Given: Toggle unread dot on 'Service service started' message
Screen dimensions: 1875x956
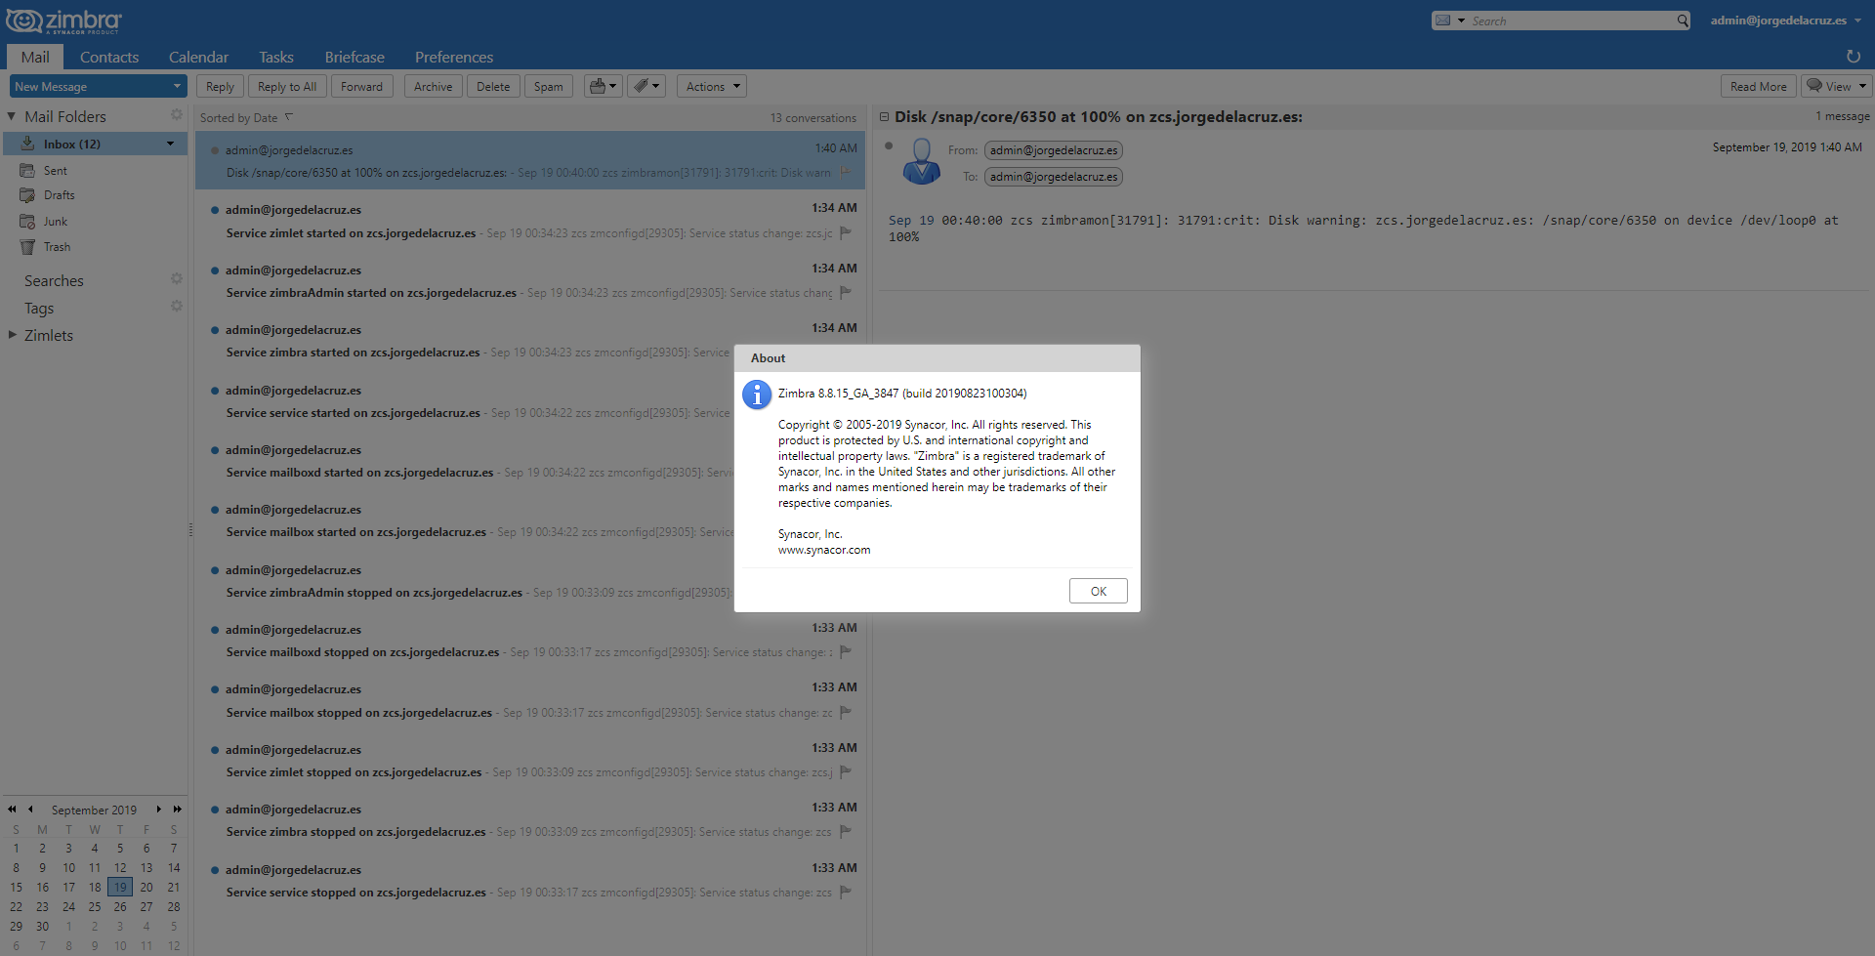Looking at the screenshot, I should (x=214, y=391).
